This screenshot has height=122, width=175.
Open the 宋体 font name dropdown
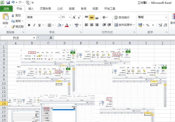pos(59,17)
